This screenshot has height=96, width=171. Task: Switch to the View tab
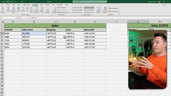53,5
